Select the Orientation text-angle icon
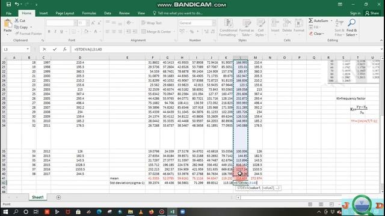This screenshot has width=385, height=216. point(129,23)
